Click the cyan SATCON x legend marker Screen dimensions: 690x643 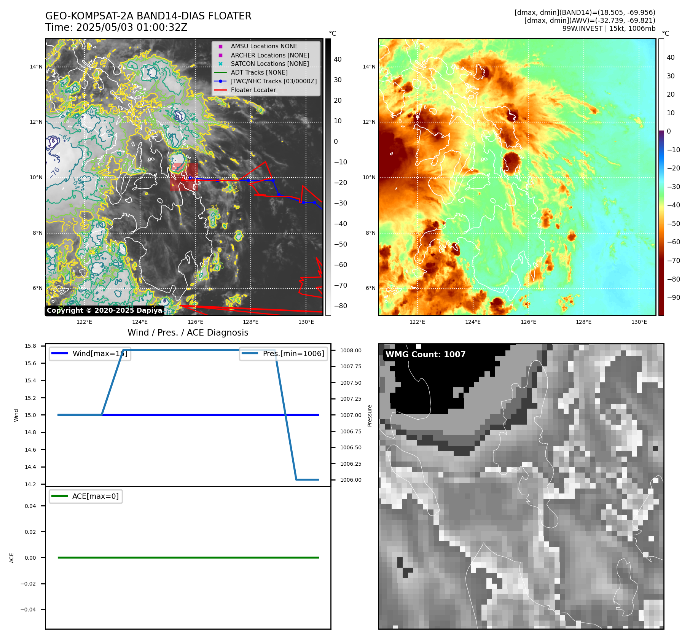click(220, 64)
